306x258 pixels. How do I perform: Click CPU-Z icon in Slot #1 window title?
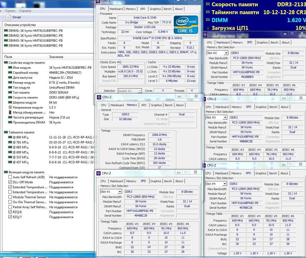click(x=99, y=173)
